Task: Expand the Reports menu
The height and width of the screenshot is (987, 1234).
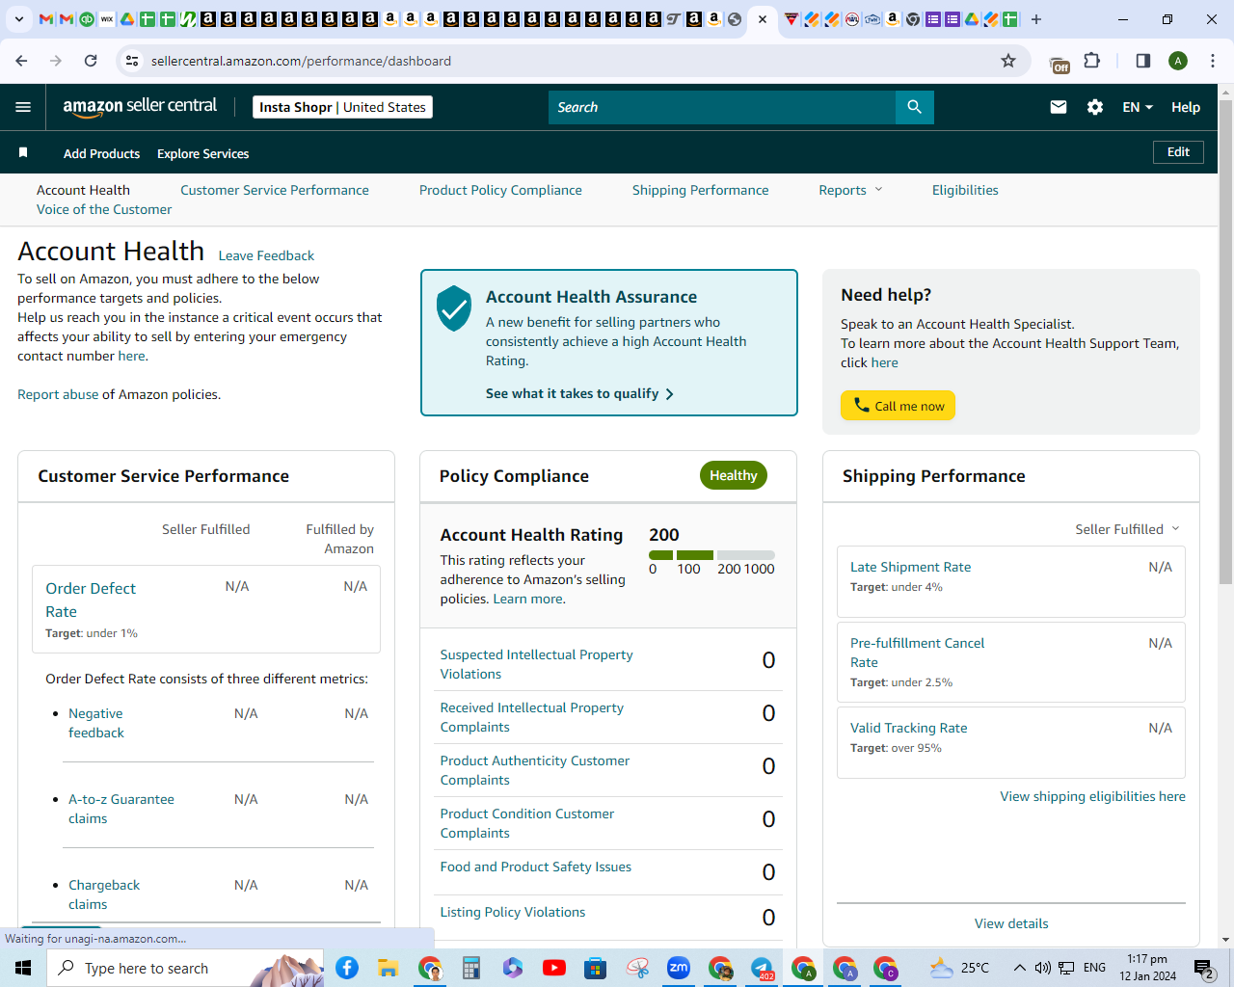Action: click(850, 190)
